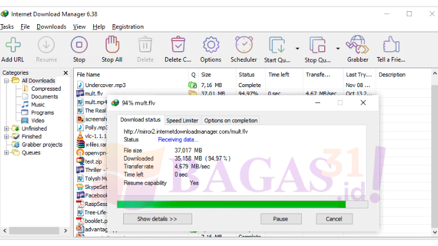Click the Stop All hand icon
This screenshot has height=246, width=438.
tap(112, 46)
